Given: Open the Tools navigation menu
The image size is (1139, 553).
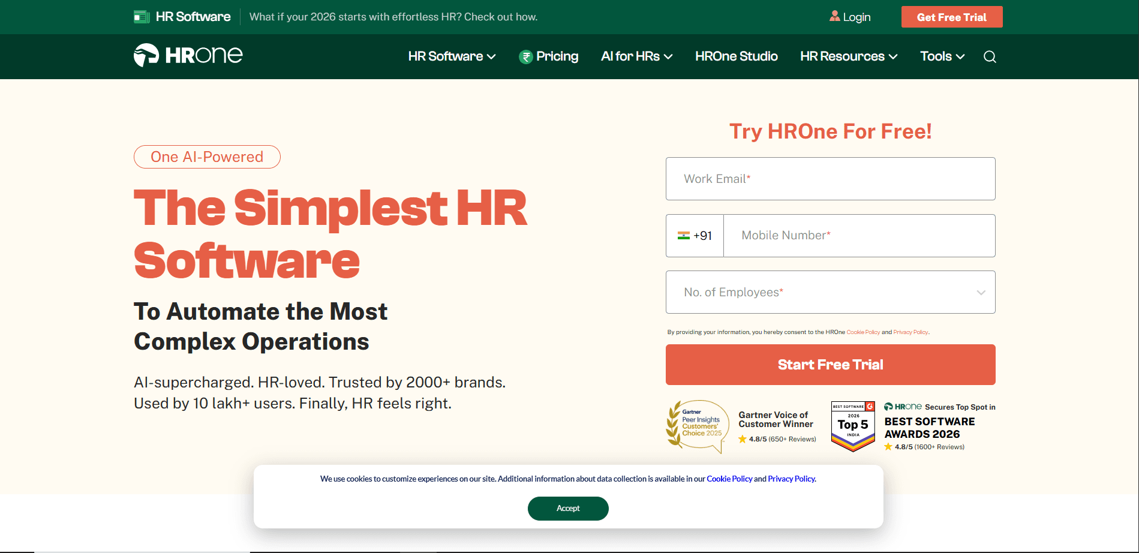Looking at the screenshot, I should [x=942, y=56].
